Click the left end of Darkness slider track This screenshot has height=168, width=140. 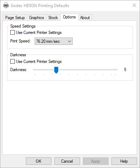[x=34, y=70]
